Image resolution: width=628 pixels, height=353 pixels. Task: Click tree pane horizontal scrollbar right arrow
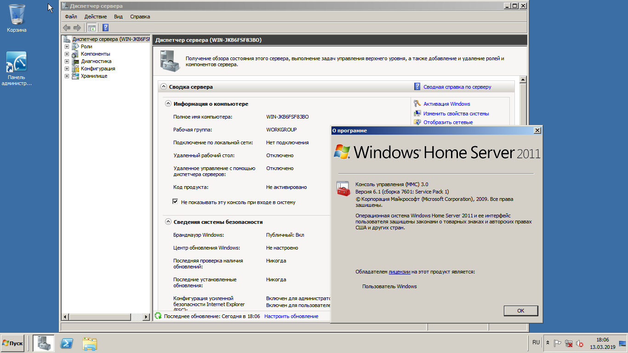pos(146,317)
